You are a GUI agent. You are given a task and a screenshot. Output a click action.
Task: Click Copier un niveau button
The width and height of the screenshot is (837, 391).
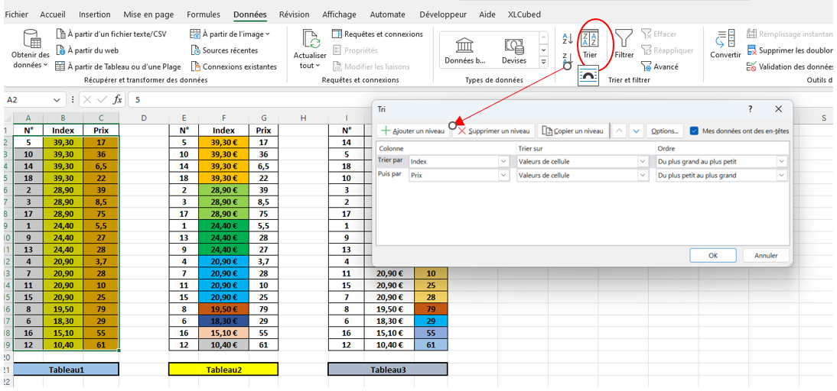(x=573, y=131)
